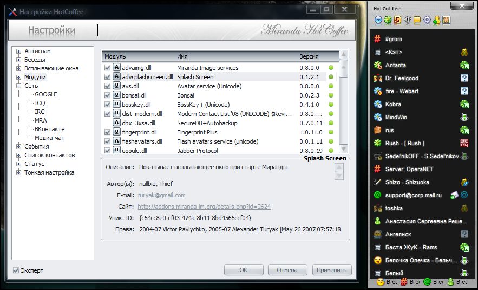Open the blue main menu dropdown icon in HotCoffee
The width and height of the screenshot is (478, 290).
[378, 20]
